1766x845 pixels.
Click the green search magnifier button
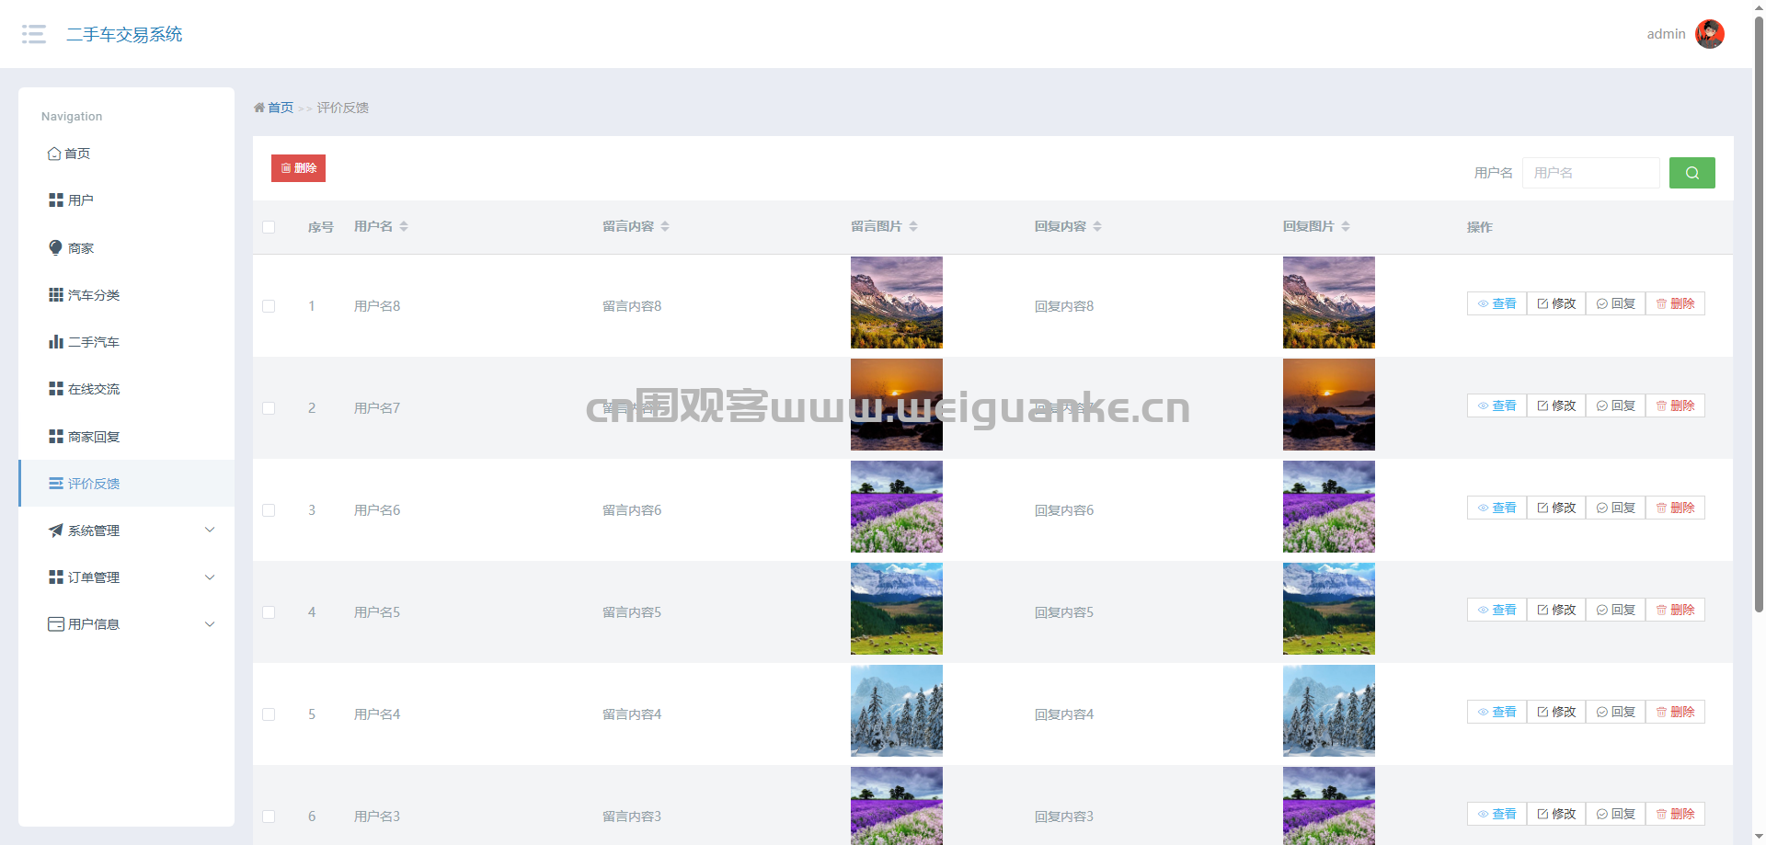coord(1691,173)
